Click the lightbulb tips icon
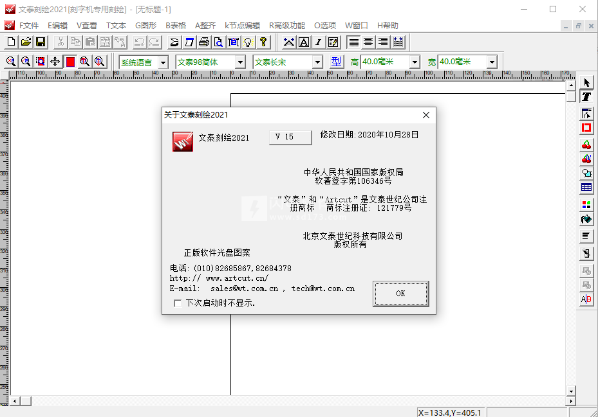 coord(248,42)
